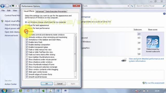166x93 pixels.
Task: Toggle Smooth edges of screen fonts
Action: [x=27, y=74]
